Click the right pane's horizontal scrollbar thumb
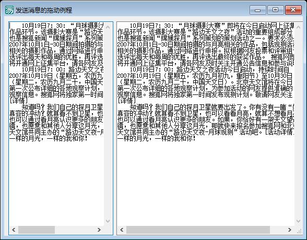The image size is (307, 240). pyautogui.click(x=198, y=230)
